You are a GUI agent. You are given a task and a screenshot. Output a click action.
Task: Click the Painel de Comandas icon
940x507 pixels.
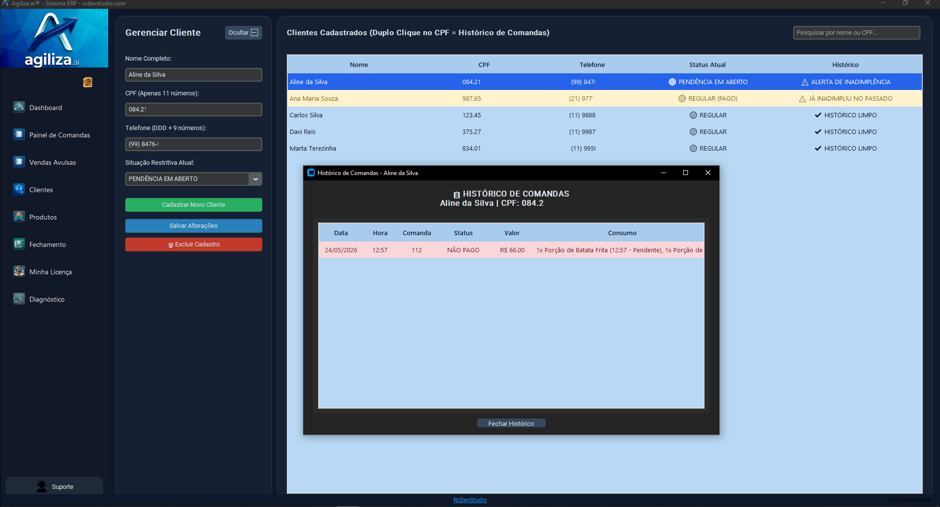19,134
